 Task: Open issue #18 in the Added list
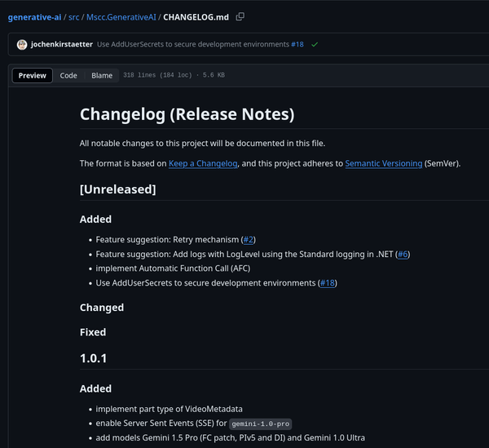click(328, 283)
